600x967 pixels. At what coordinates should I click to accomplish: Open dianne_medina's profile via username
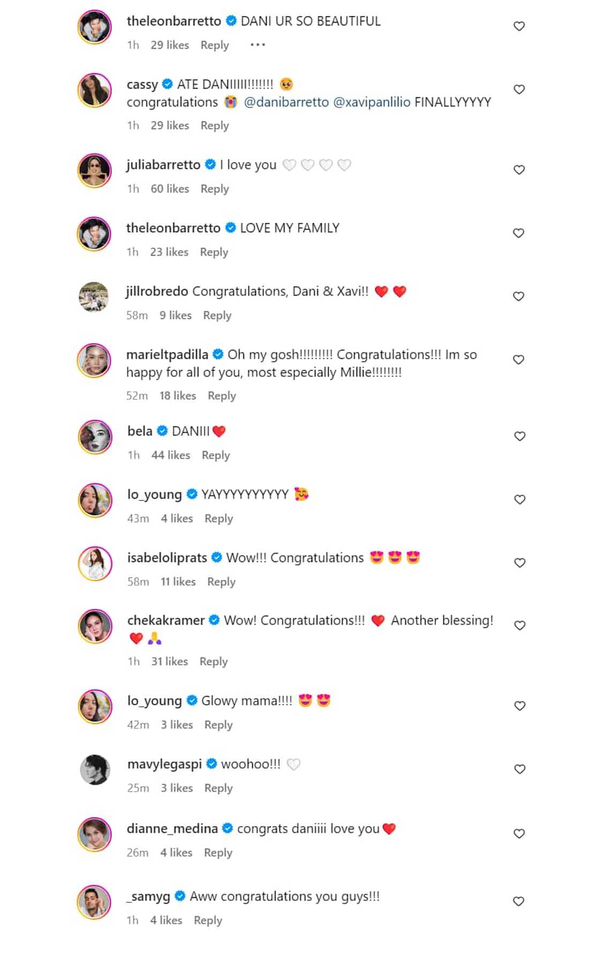pyautogui.click(x=172, y=829)
